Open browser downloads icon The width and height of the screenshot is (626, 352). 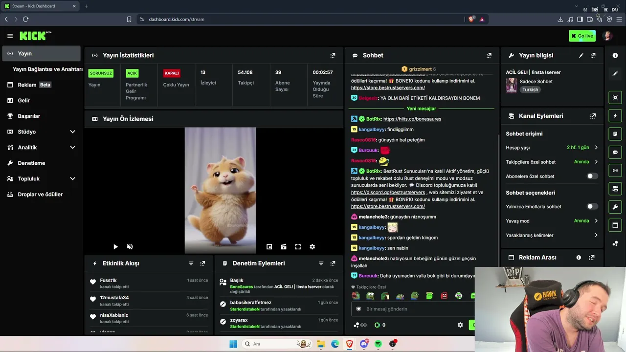point(560,19)
